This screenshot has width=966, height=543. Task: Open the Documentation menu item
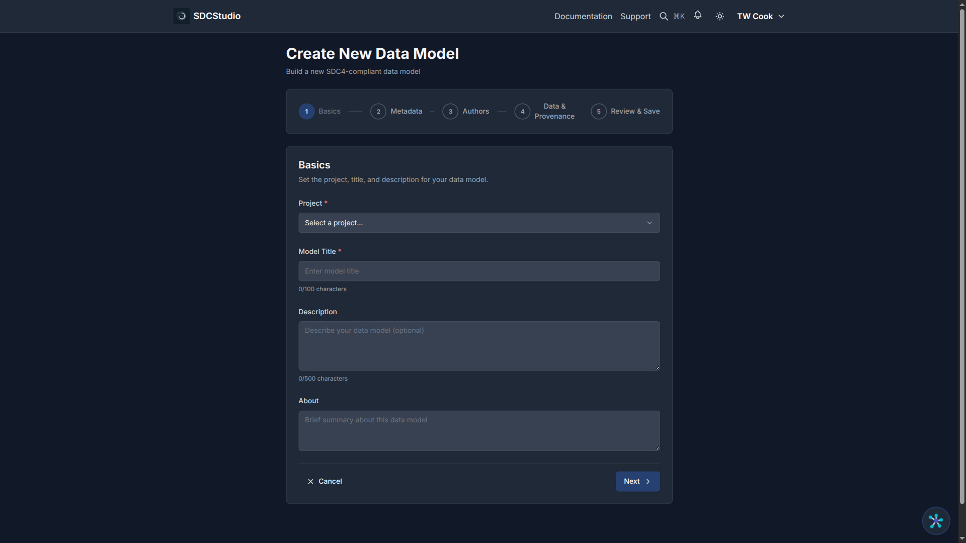coord(583,16)
